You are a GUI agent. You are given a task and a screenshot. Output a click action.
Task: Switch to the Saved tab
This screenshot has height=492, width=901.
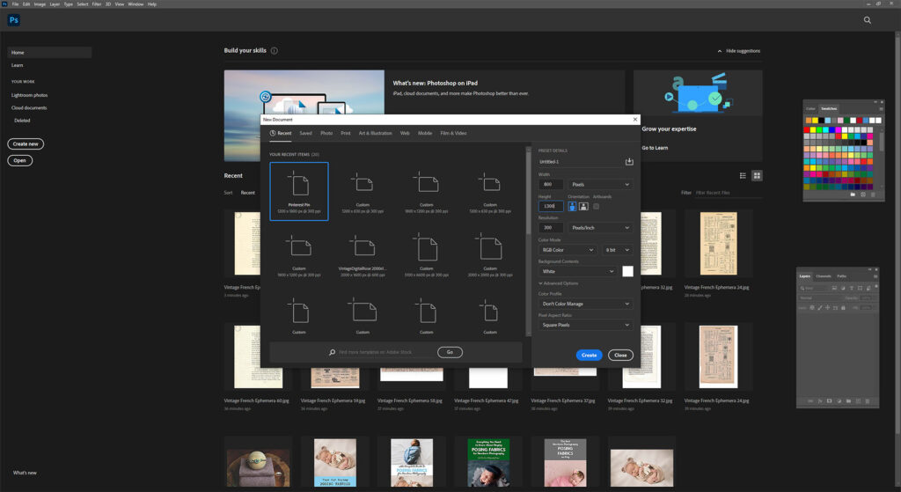coord(305,134)
